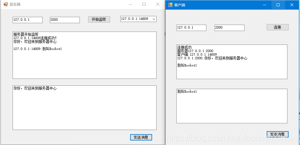This screenshot has height=145, width=300.
Task: Focus server IP address field 127.0.0.1
Action: click(28, 20)
